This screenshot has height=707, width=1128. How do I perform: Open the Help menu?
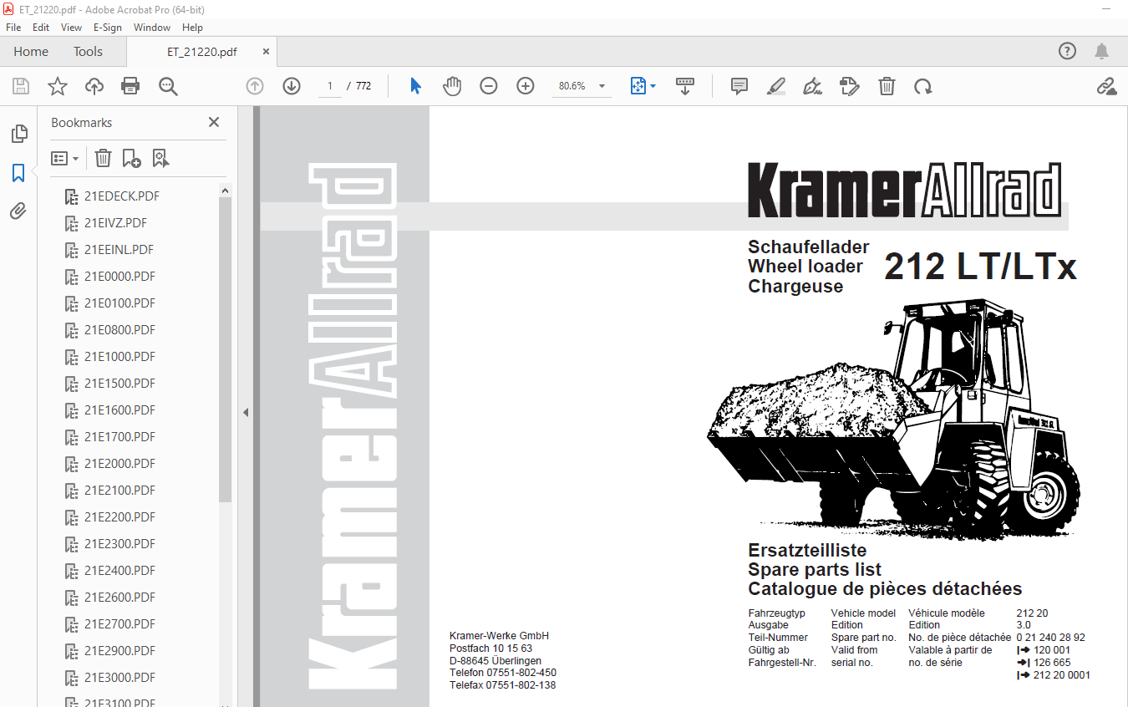click(192, 27)
